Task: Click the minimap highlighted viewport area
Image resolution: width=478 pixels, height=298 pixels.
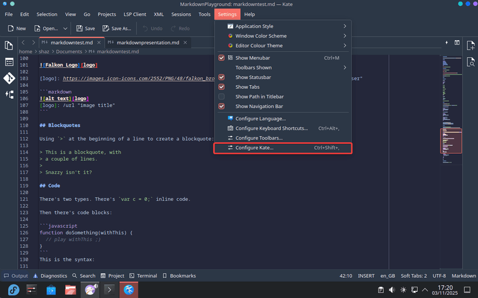Action: (451, 141)
